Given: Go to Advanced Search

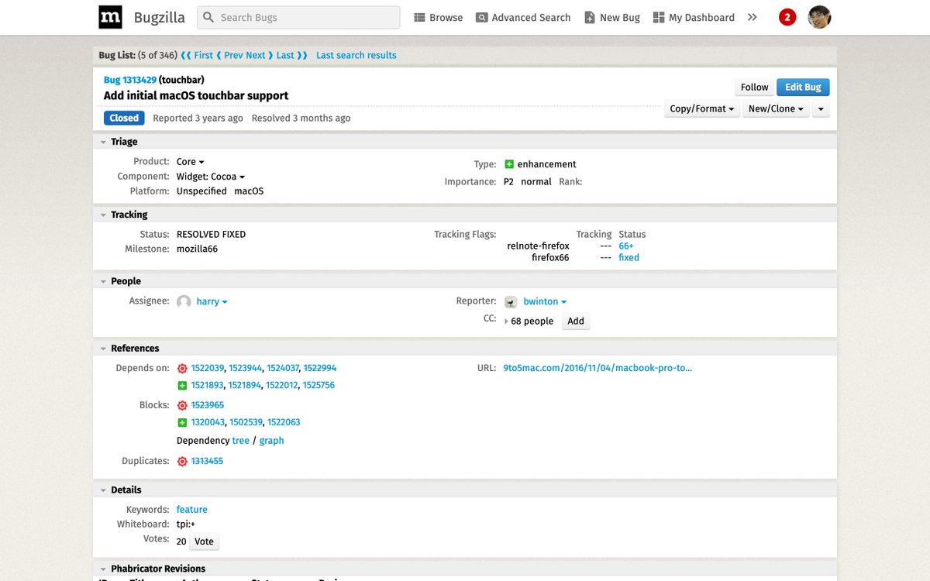Looking at the screenshot, I should point(523,17).
